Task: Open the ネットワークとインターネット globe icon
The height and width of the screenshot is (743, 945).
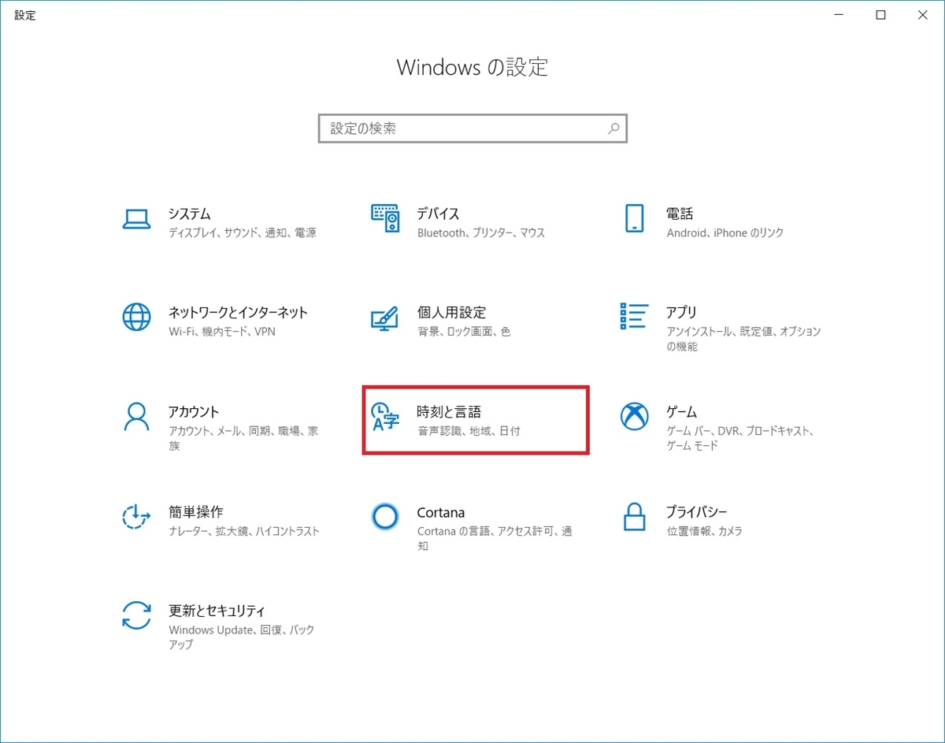Action: tap(136, 318)
